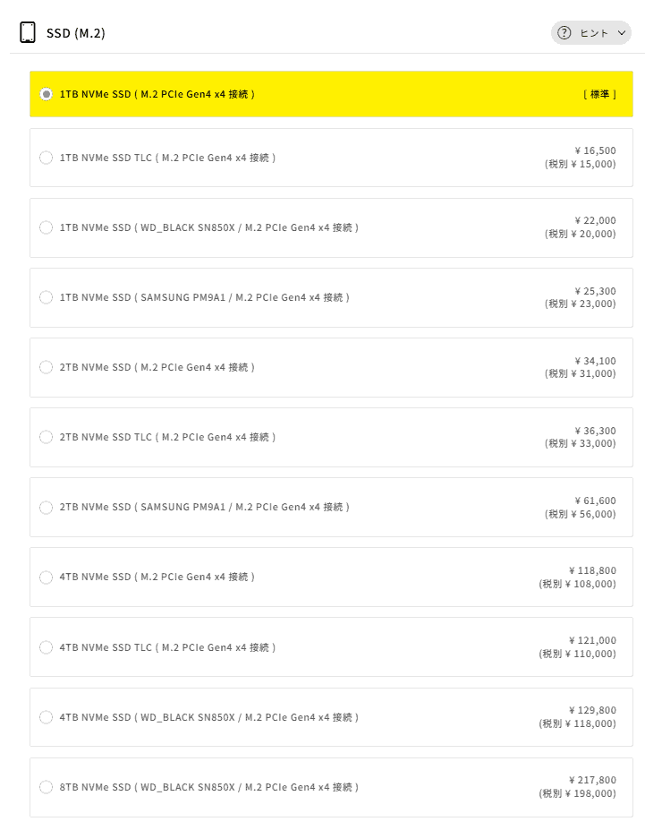645x830 pixels.
Task: Select the standard 1TB NVMe SSD radio button
Action: point(47,94)
